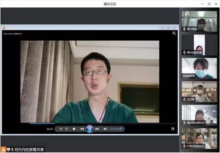This screenshot has height=153, width=220.
Task: Select the 刘文娜 participant video tile
Action: click(x=199, y=92)
